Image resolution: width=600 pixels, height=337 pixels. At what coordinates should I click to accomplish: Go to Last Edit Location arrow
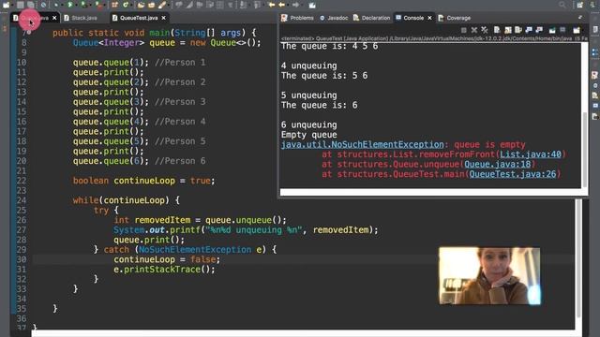coord(271,5)
